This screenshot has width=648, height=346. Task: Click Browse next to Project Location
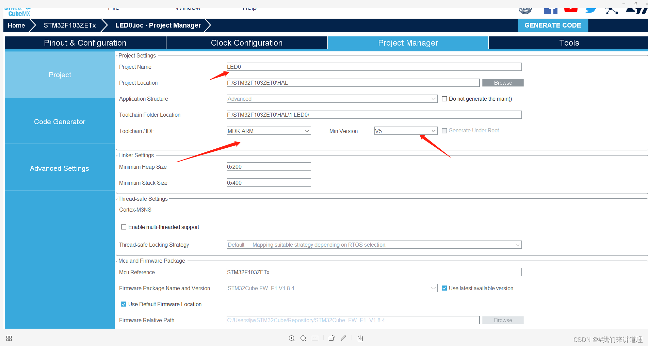coord(503,83)
